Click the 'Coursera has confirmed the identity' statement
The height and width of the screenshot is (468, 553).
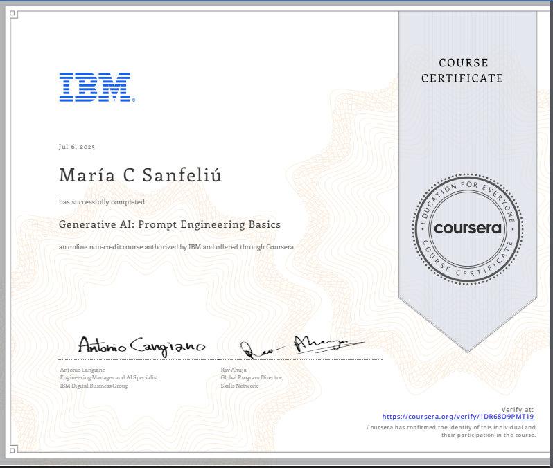coord(451,427)
